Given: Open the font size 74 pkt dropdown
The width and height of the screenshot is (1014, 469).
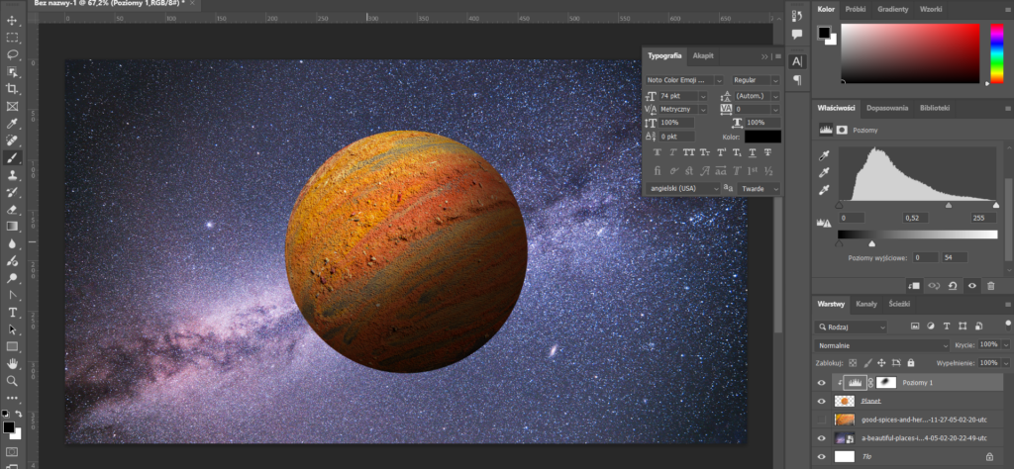Looking at the screenshot, I should pyautogui.click(x=703, y=96).
